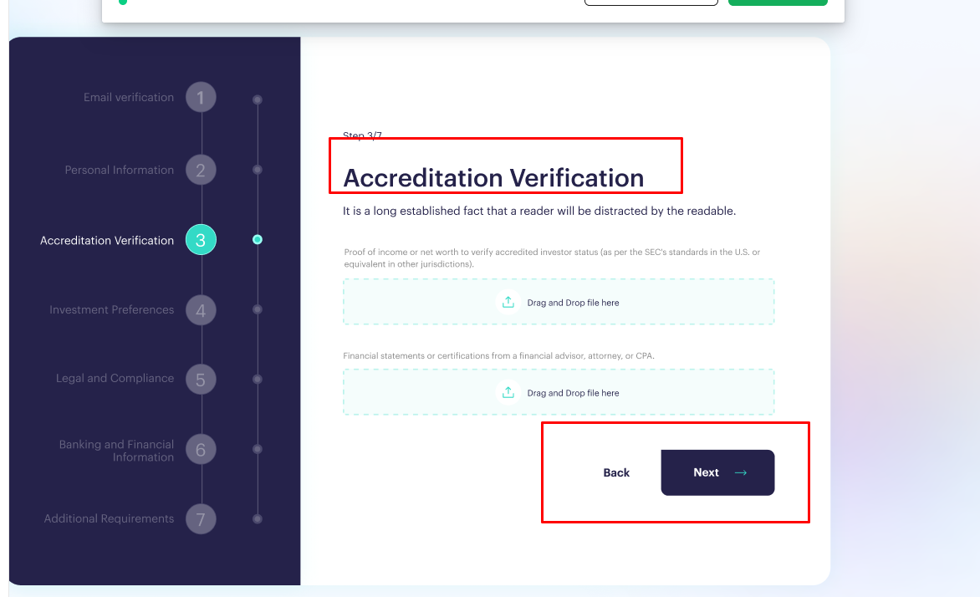Select the Investment Preferences step label
The width and height of the screenshot is (980, 597).
pos(112,310)
